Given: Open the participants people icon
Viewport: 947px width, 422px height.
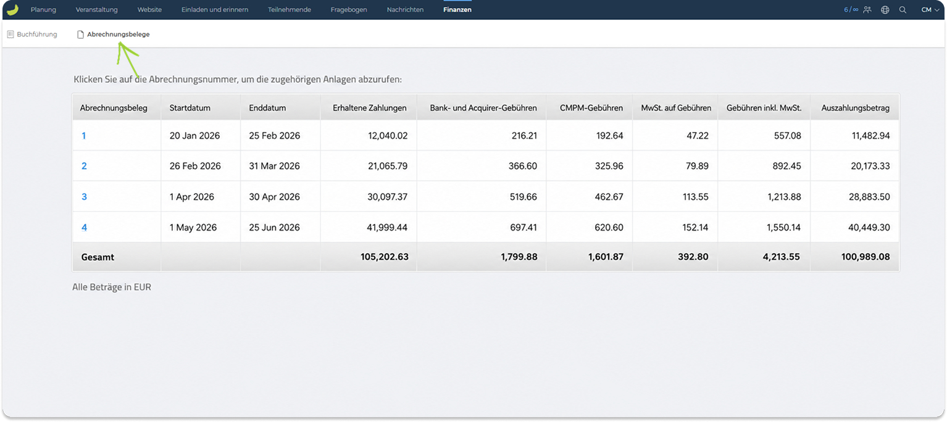Looking at the screenshot, I should (867, 10).
